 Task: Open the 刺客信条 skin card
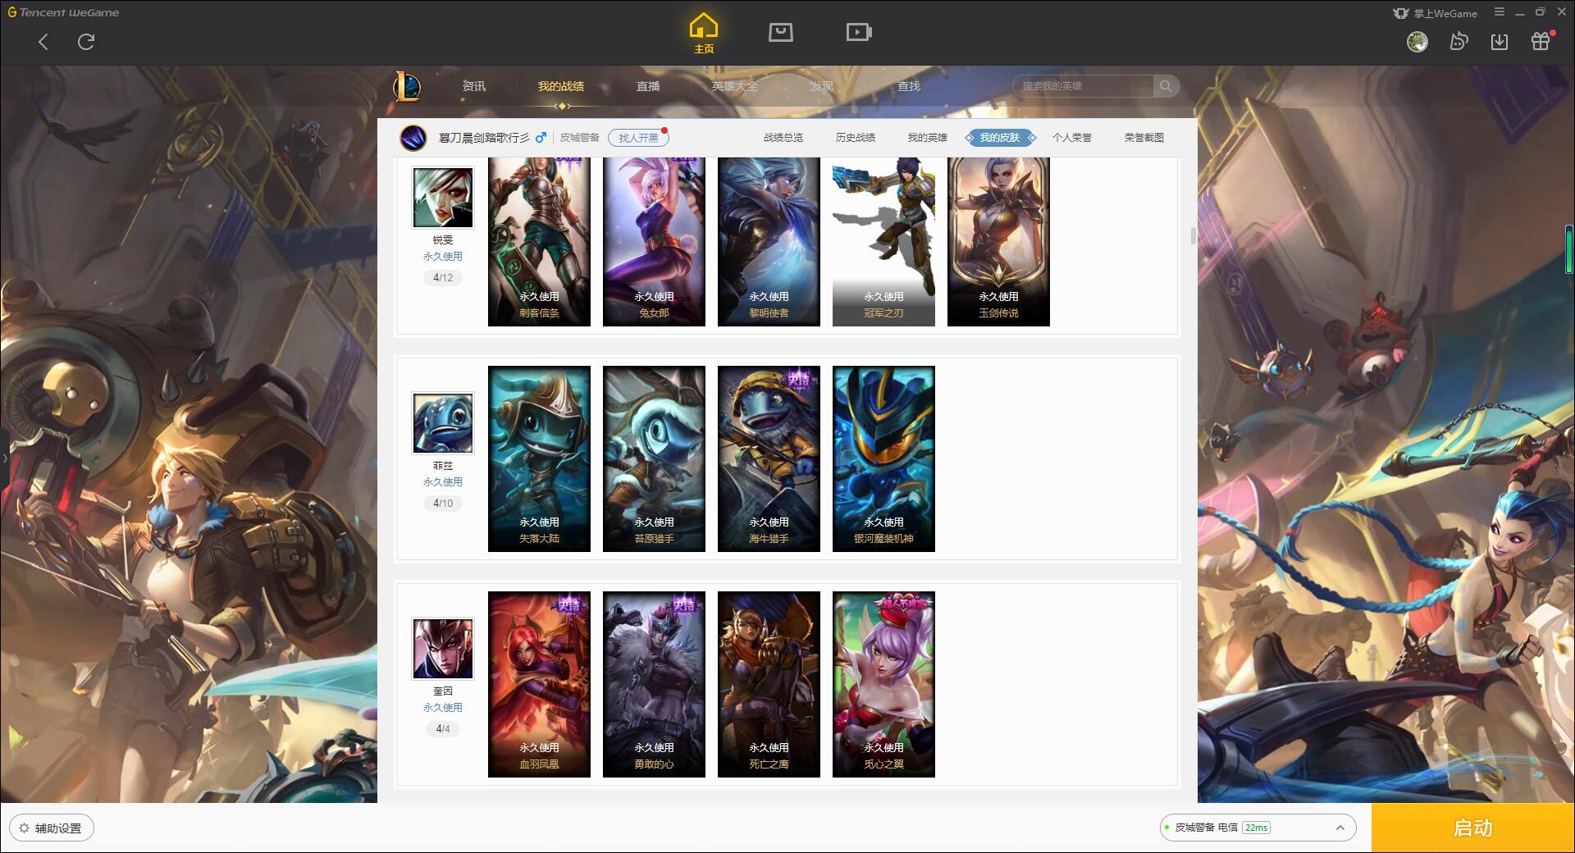click(539, 242)
